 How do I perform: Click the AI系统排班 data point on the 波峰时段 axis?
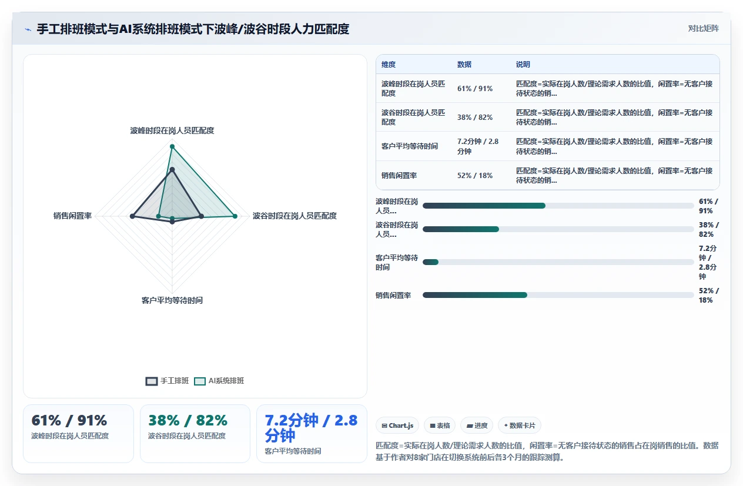tap(172, 146)
